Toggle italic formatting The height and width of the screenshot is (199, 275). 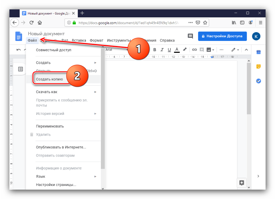162,50
